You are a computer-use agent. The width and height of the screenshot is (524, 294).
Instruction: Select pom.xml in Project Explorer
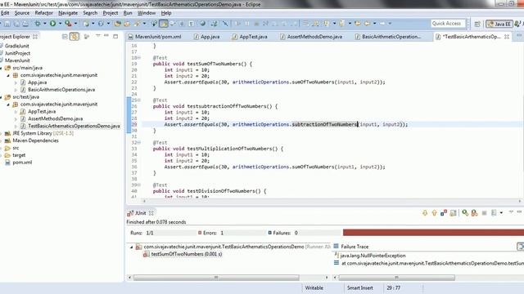tap(22, 163)
